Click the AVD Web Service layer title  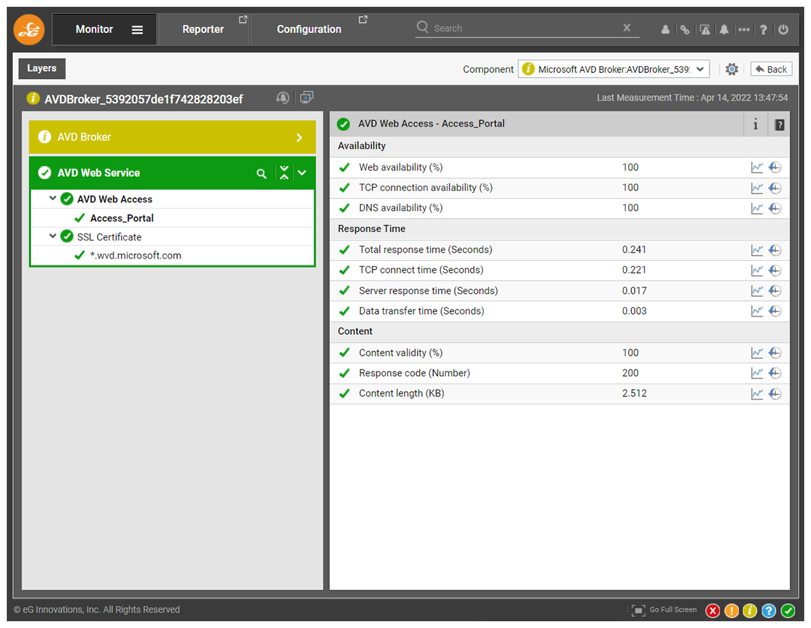[99, 173]
